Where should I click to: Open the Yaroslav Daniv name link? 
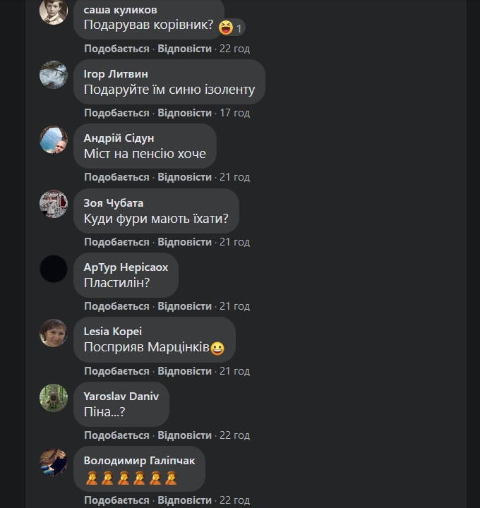(121, 397)
